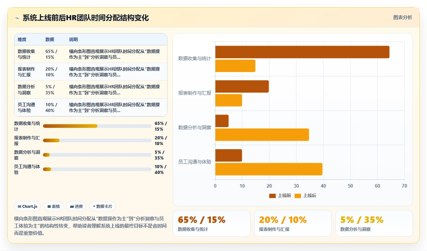
Task: Click the 图表分析 label in the header
Action: tap(402, 17)
